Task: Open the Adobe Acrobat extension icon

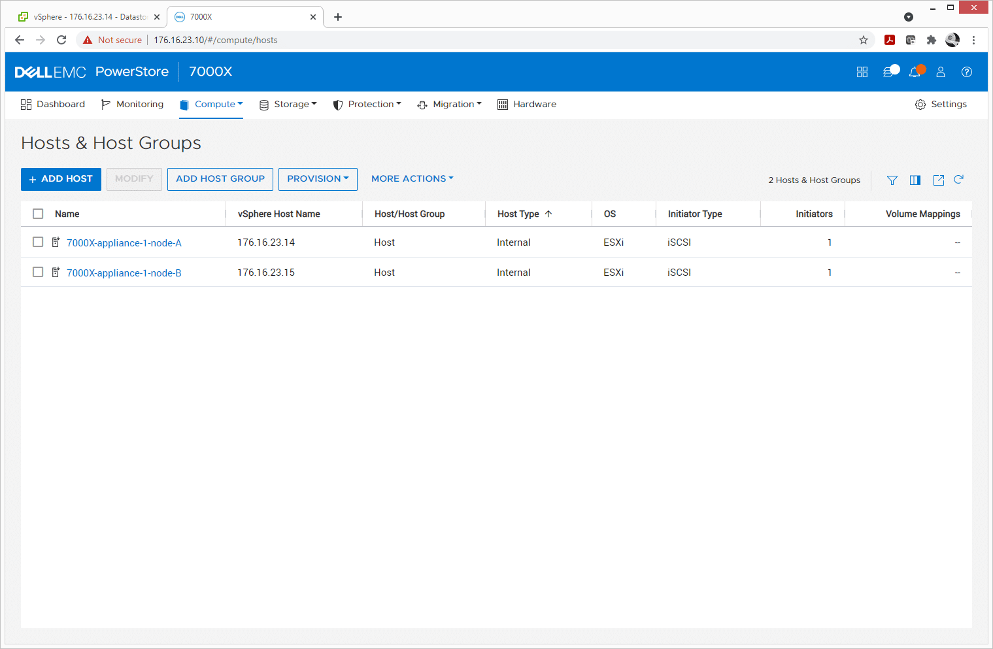Action: (x=890, y=40)
